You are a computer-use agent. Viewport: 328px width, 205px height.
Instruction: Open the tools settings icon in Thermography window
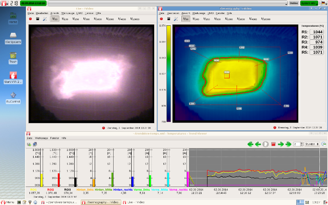[x=176, y=19]
